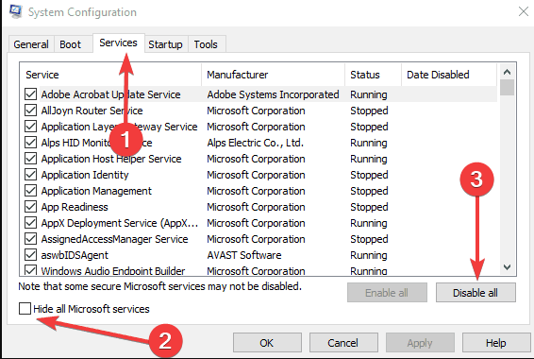This screenshot has height=359, width=534.
Task: Click the Disable all button
Action: click(x=476, y=293)
